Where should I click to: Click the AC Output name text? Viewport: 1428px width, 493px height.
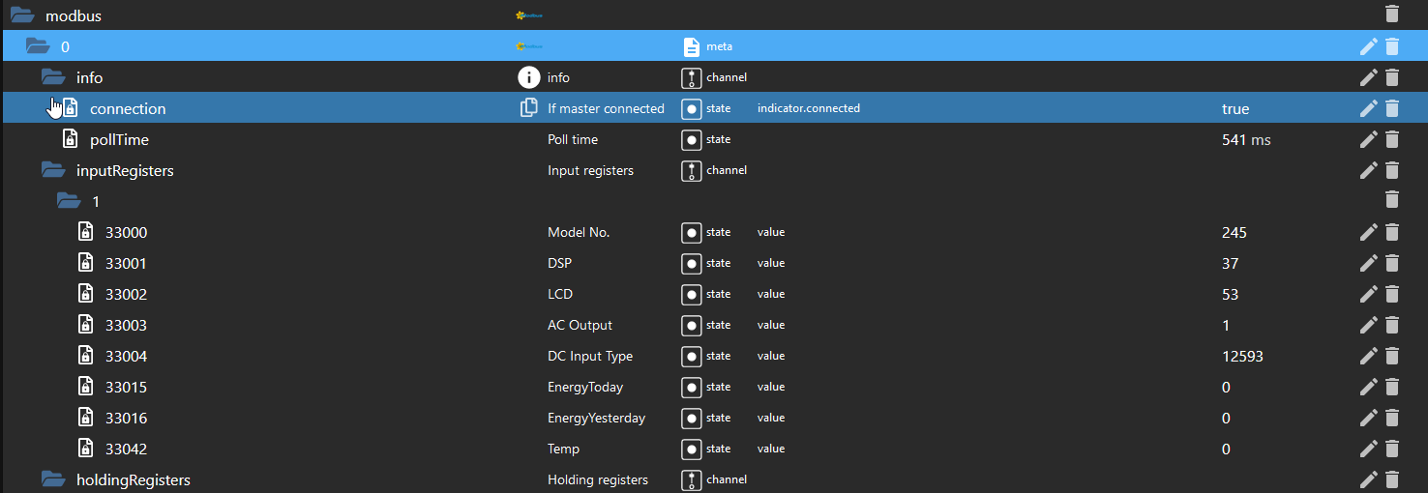(580, 325)
